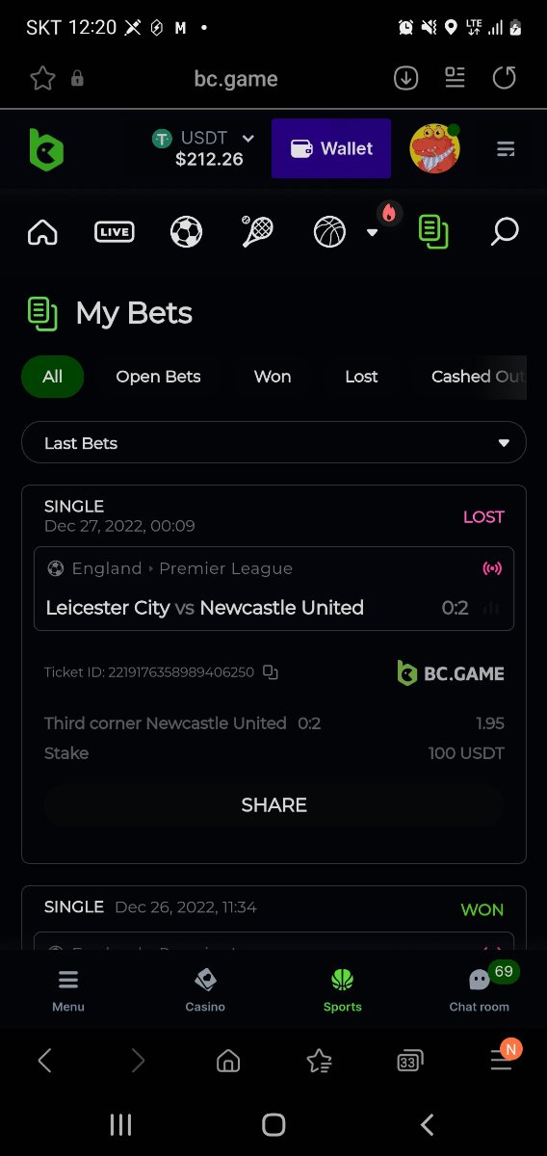The width and height of the screenshot is (547, 1156).
Task: Filter bets by Open Bets
Action: coord(158,377)
